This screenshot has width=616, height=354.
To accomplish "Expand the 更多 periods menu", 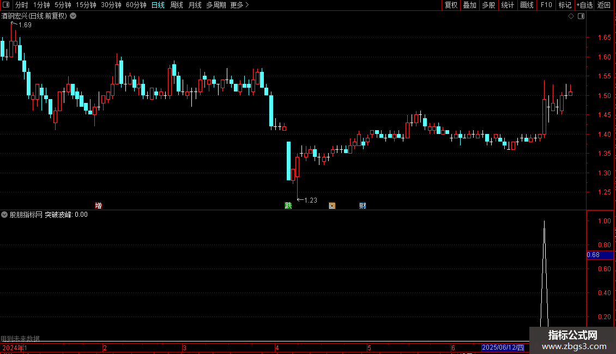I will tap(240, 5).
